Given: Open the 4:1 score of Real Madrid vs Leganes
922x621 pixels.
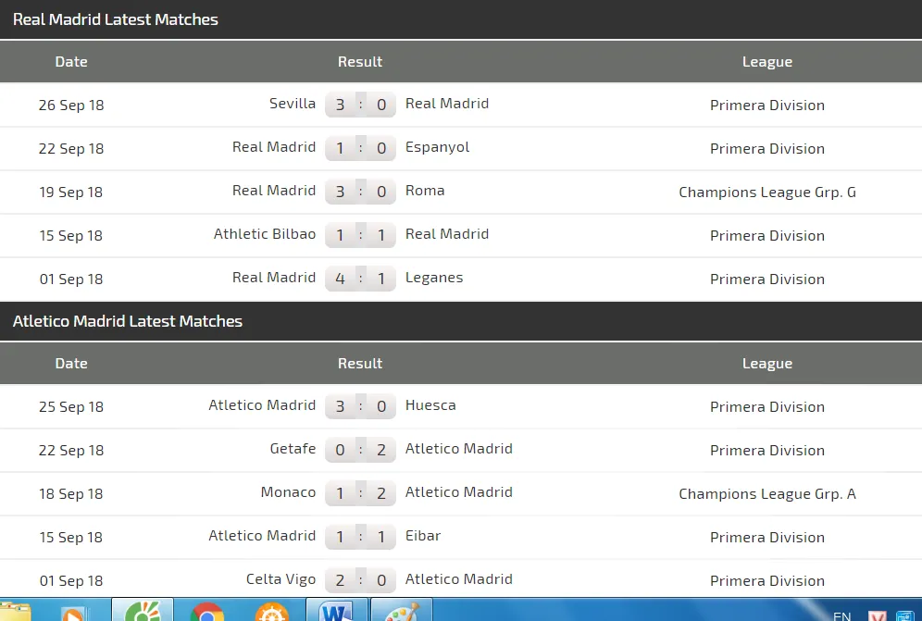Looking at the screenshot, I should tap(360, 279).
